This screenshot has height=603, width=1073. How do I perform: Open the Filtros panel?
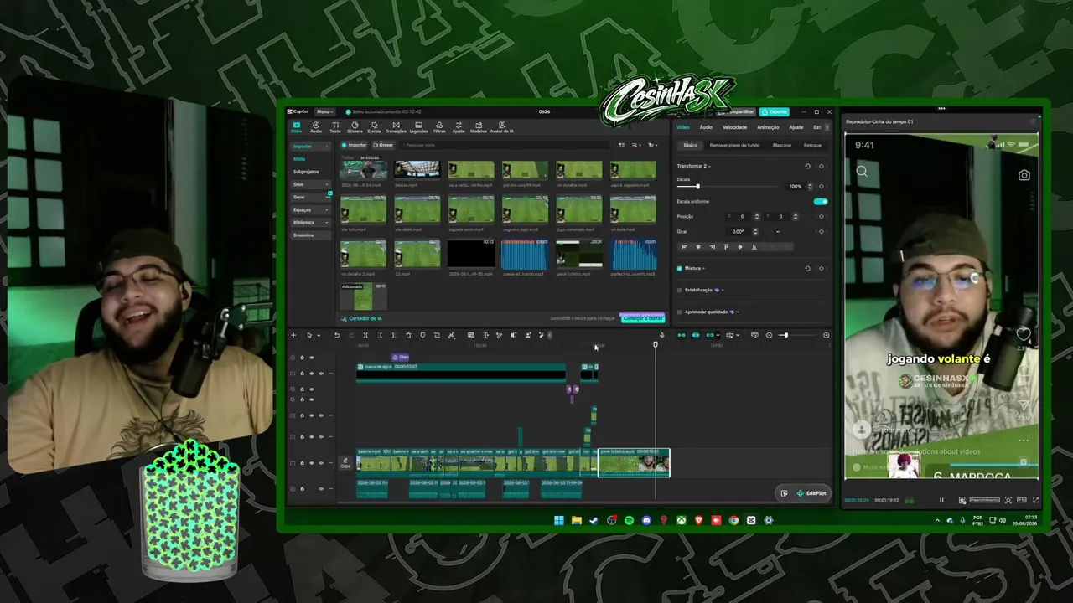pos(439,127)
